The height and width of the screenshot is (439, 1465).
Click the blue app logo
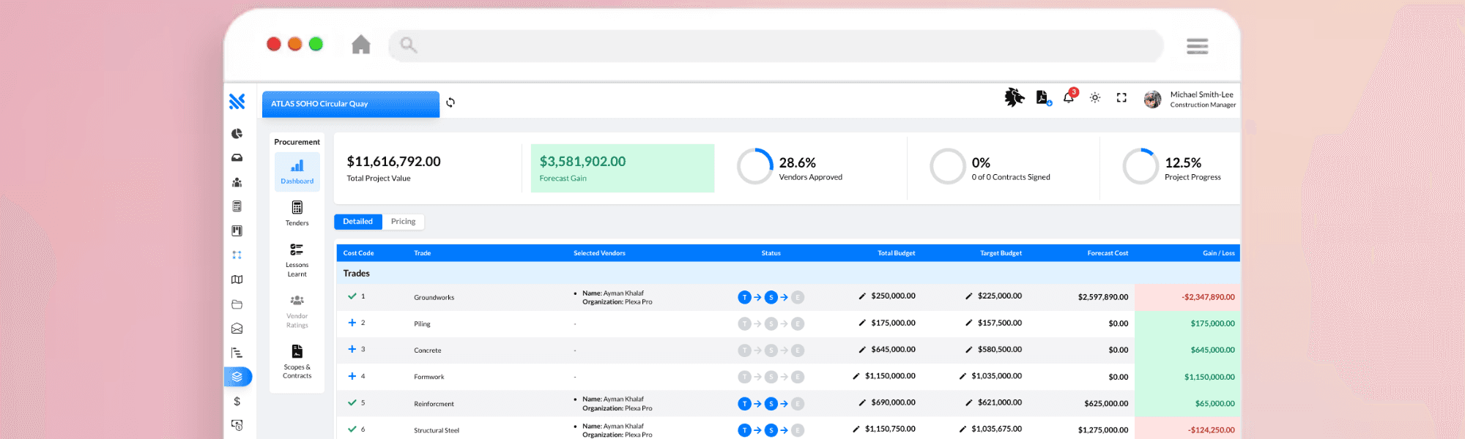237,102
